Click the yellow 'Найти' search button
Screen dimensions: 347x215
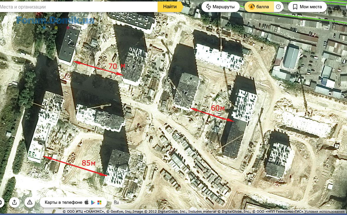tap(170, 7)
